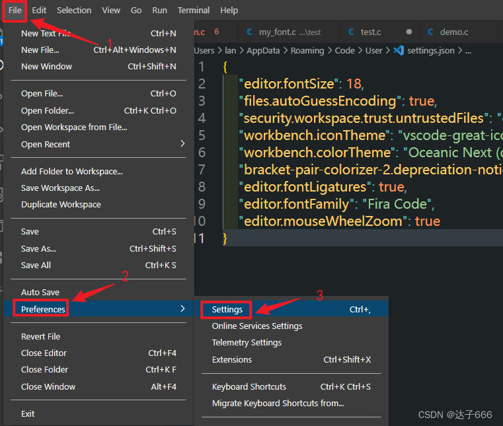Open Keyboard Shortcuts
The height and width of the screenshot is (426, 503).
(291, 386)
